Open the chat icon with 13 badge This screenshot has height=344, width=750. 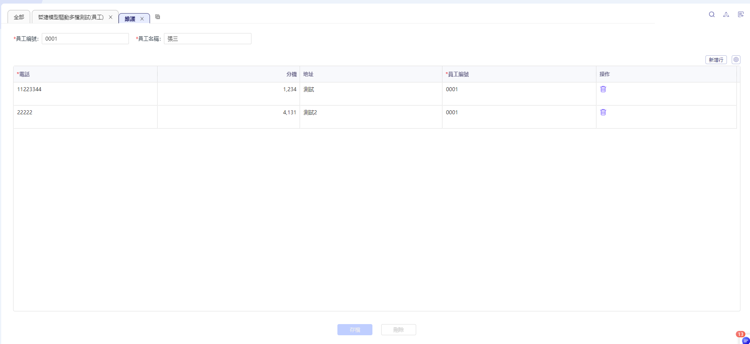click(746, 340)
